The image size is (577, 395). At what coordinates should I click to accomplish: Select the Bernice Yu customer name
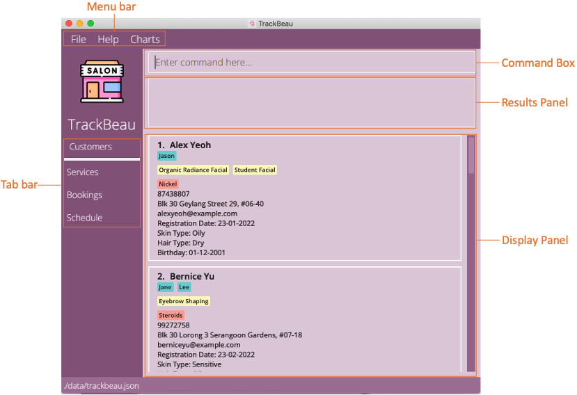pos(192,277)
